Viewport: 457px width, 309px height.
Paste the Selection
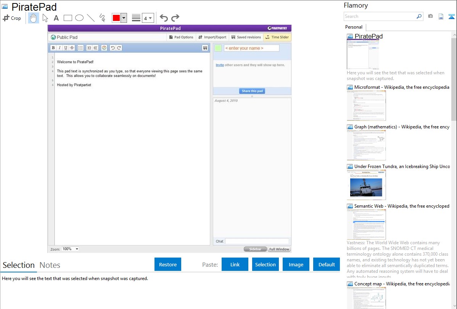point(266,264)
